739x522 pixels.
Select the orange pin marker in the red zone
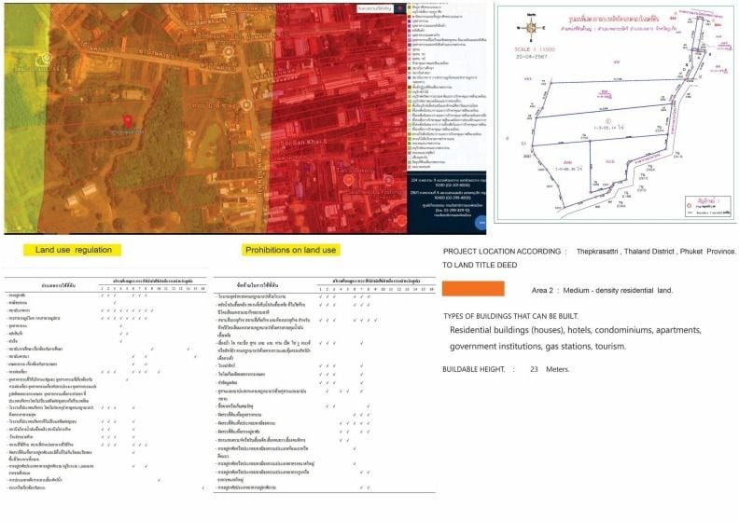[348, 179]
